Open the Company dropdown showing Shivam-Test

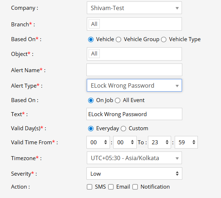(134, 8)
